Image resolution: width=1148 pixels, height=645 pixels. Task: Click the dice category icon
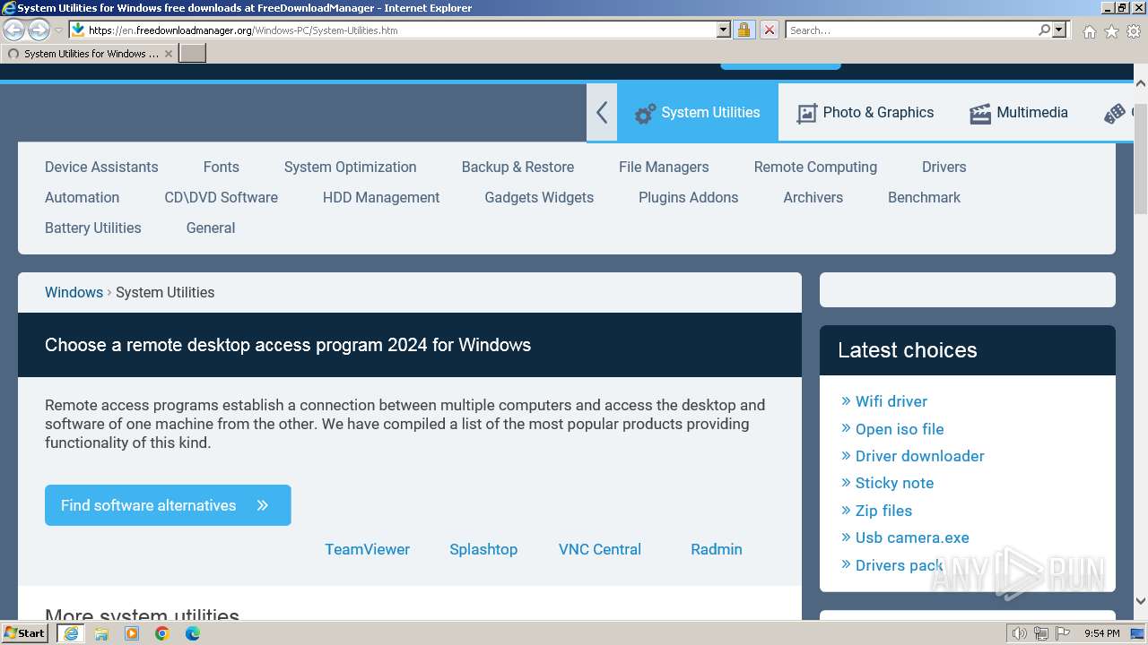pos(1115,114)
